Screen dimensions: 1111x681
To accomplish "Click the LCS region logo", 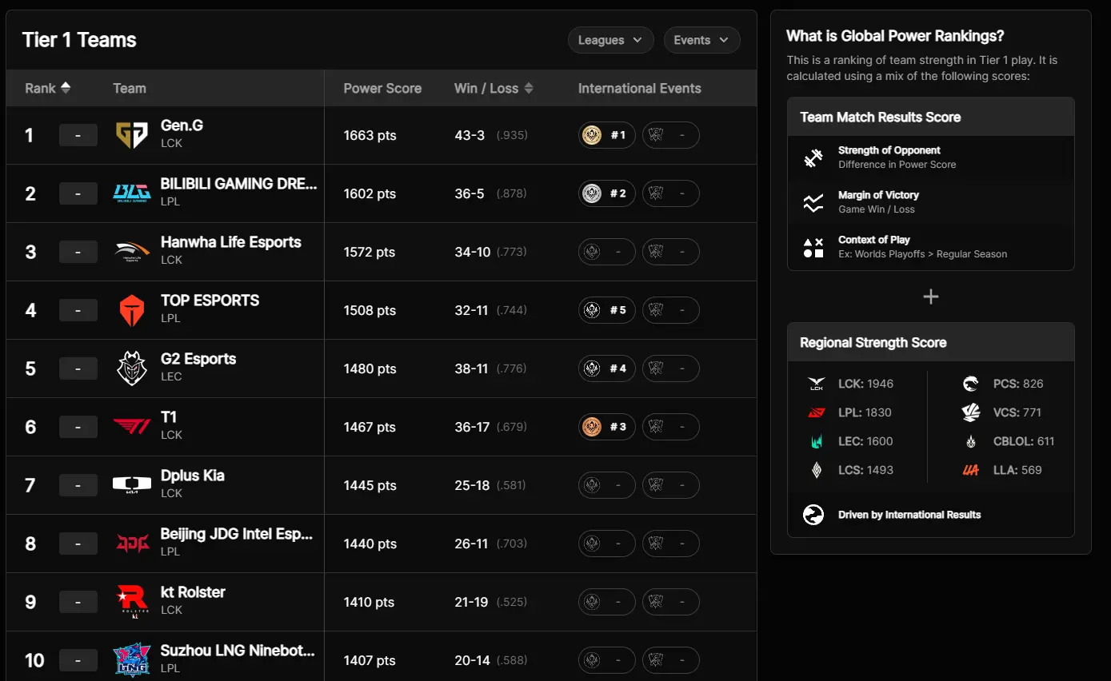I will [817, 470].
